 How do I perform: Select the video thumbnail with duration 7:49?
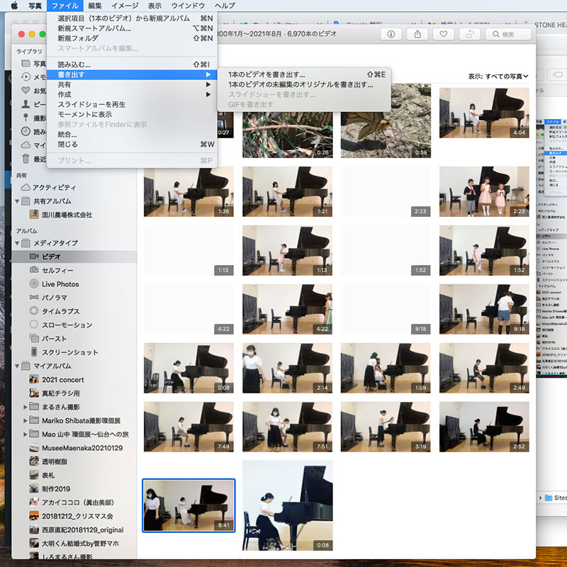tap(189, 427)
